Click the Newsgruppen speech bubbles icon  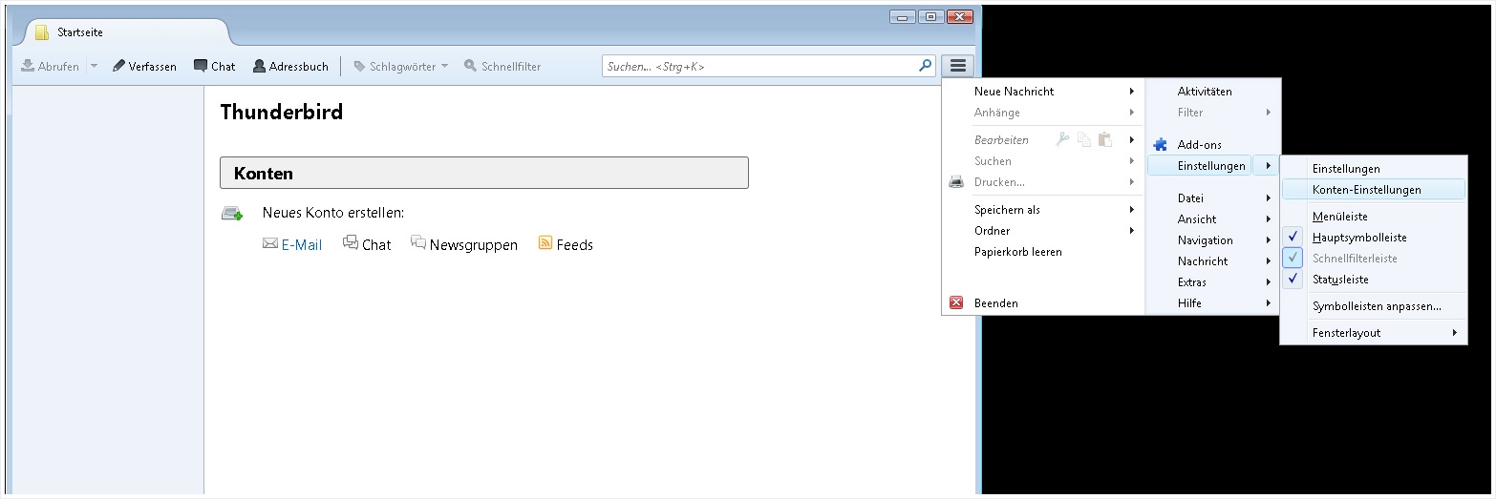(x=418, y=243)
